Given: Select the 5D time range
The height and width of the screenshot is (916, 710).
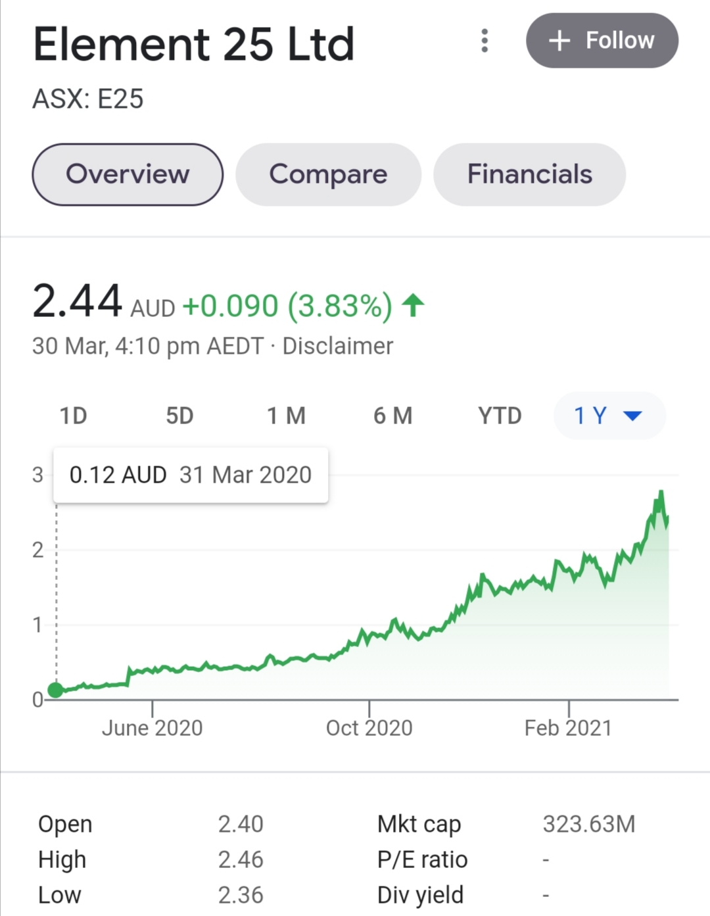Looking at the screenshot, I should click(179, 416).
